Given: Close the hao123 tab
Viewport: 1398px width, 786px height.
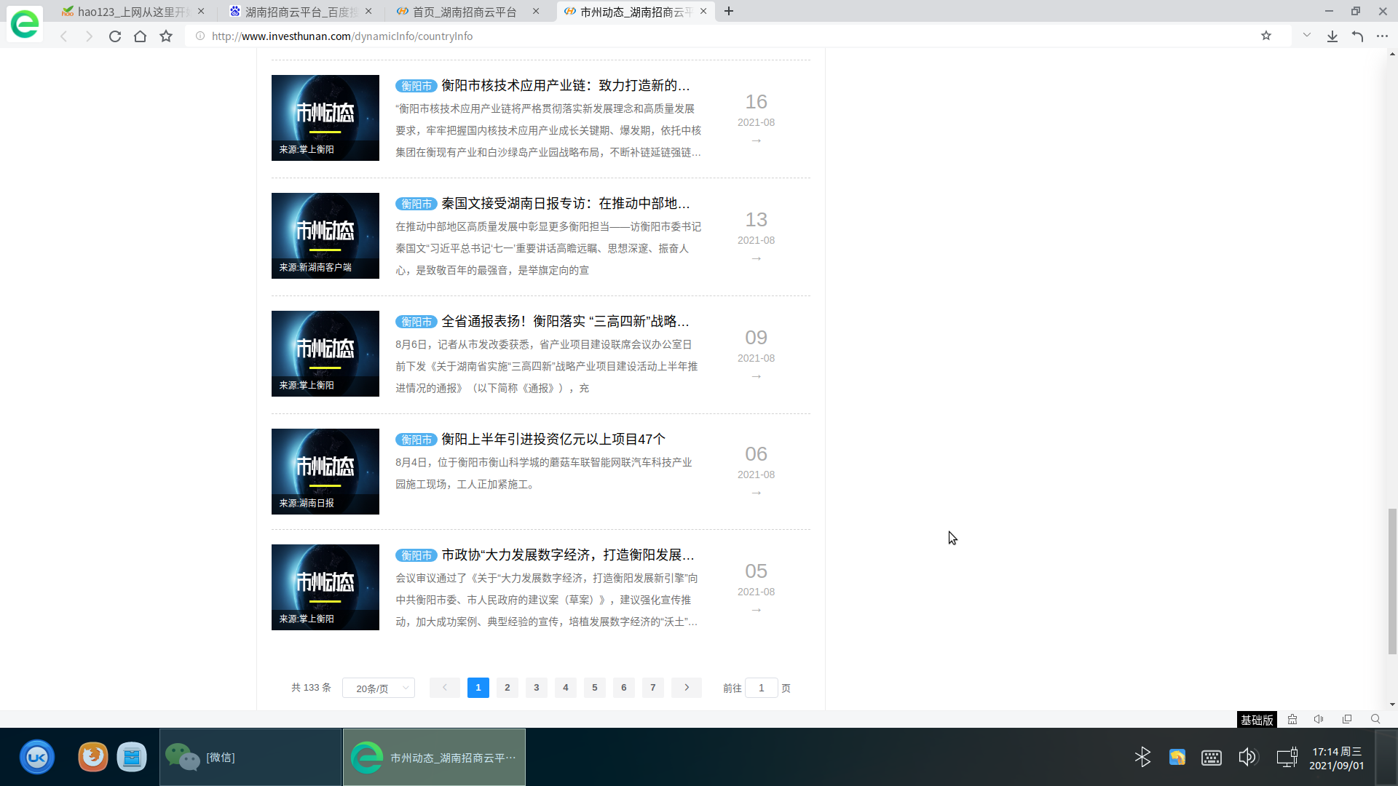Looking at the screenshot, I should (201, 12).
